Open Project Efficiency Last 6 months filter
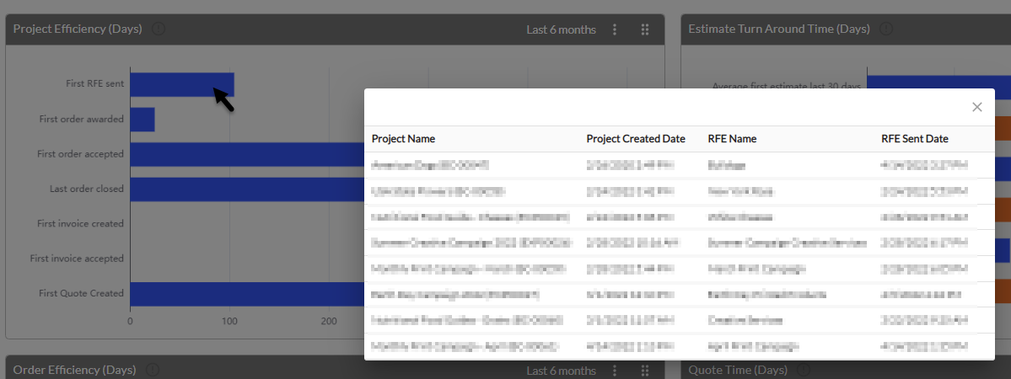 tap(561, 29)
